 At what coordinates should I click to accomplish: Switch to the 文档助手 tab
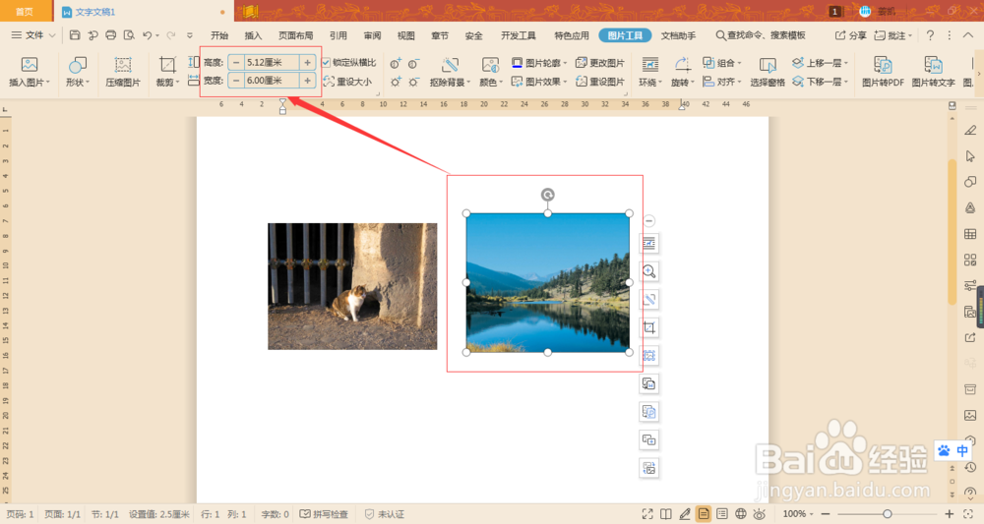coord(678,35)
